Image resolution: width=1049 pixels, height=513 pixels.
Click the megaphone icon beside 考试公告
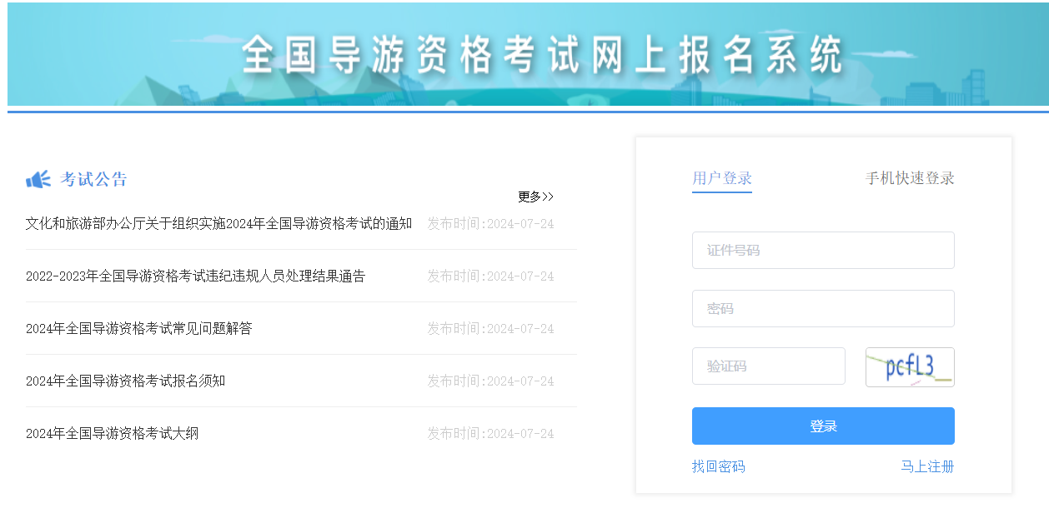point(38,179)
